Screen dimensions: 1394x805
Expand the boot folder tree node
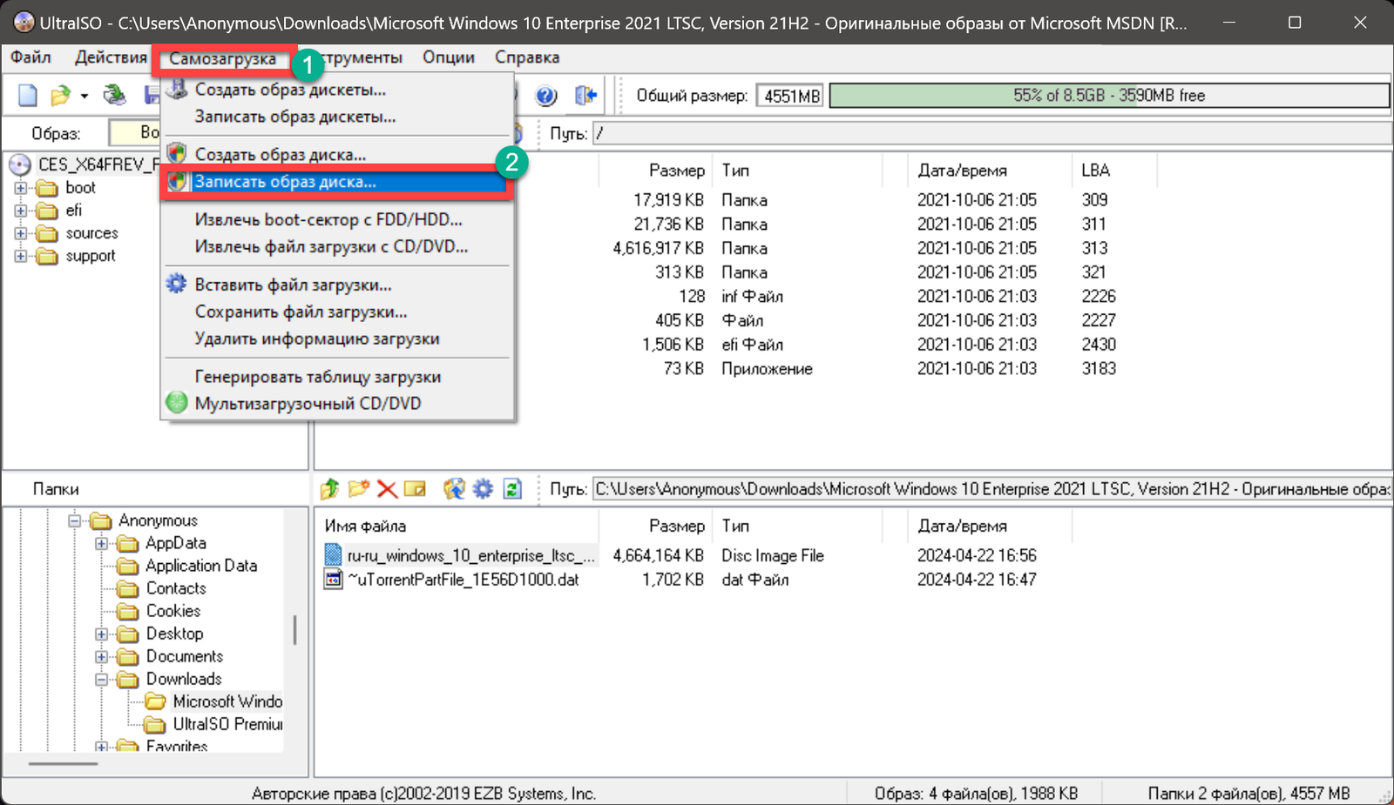tap(21, 188)
